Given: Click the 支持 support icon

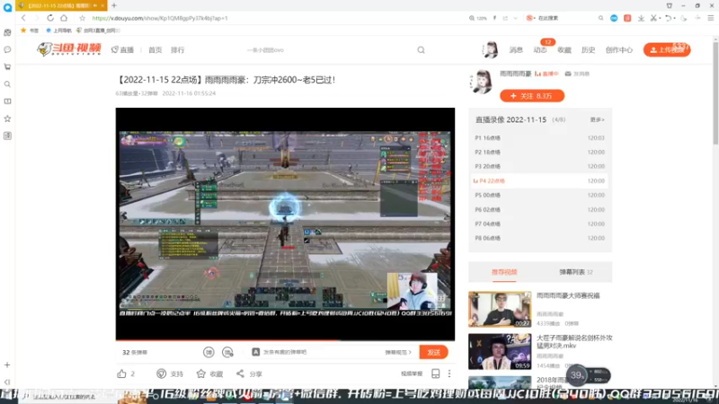Looking at the screenshot, I should pyautogui.click(x=162, y=373).
